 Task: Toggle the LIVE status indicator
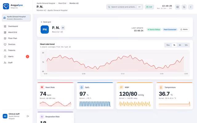[149, 7]
